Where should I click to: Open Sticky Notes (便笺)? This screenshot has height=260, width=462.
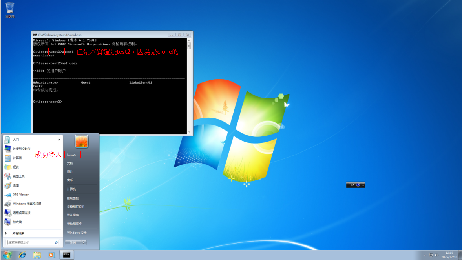tap(33, 167)
